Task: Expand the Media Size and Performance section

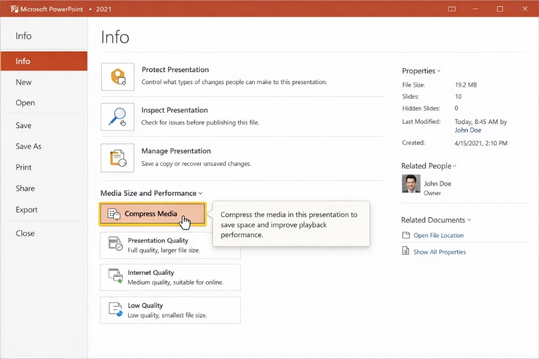Action: tap(151, 193)
